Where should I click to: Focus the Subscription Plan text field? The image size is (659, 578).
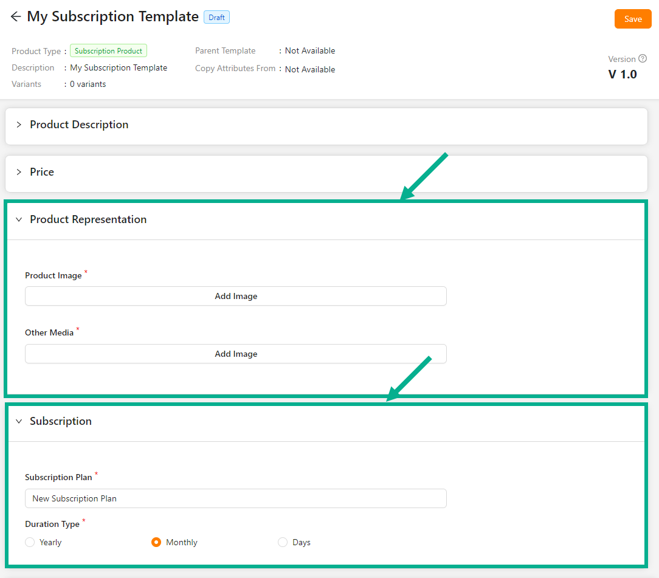[x=236, y=498]
